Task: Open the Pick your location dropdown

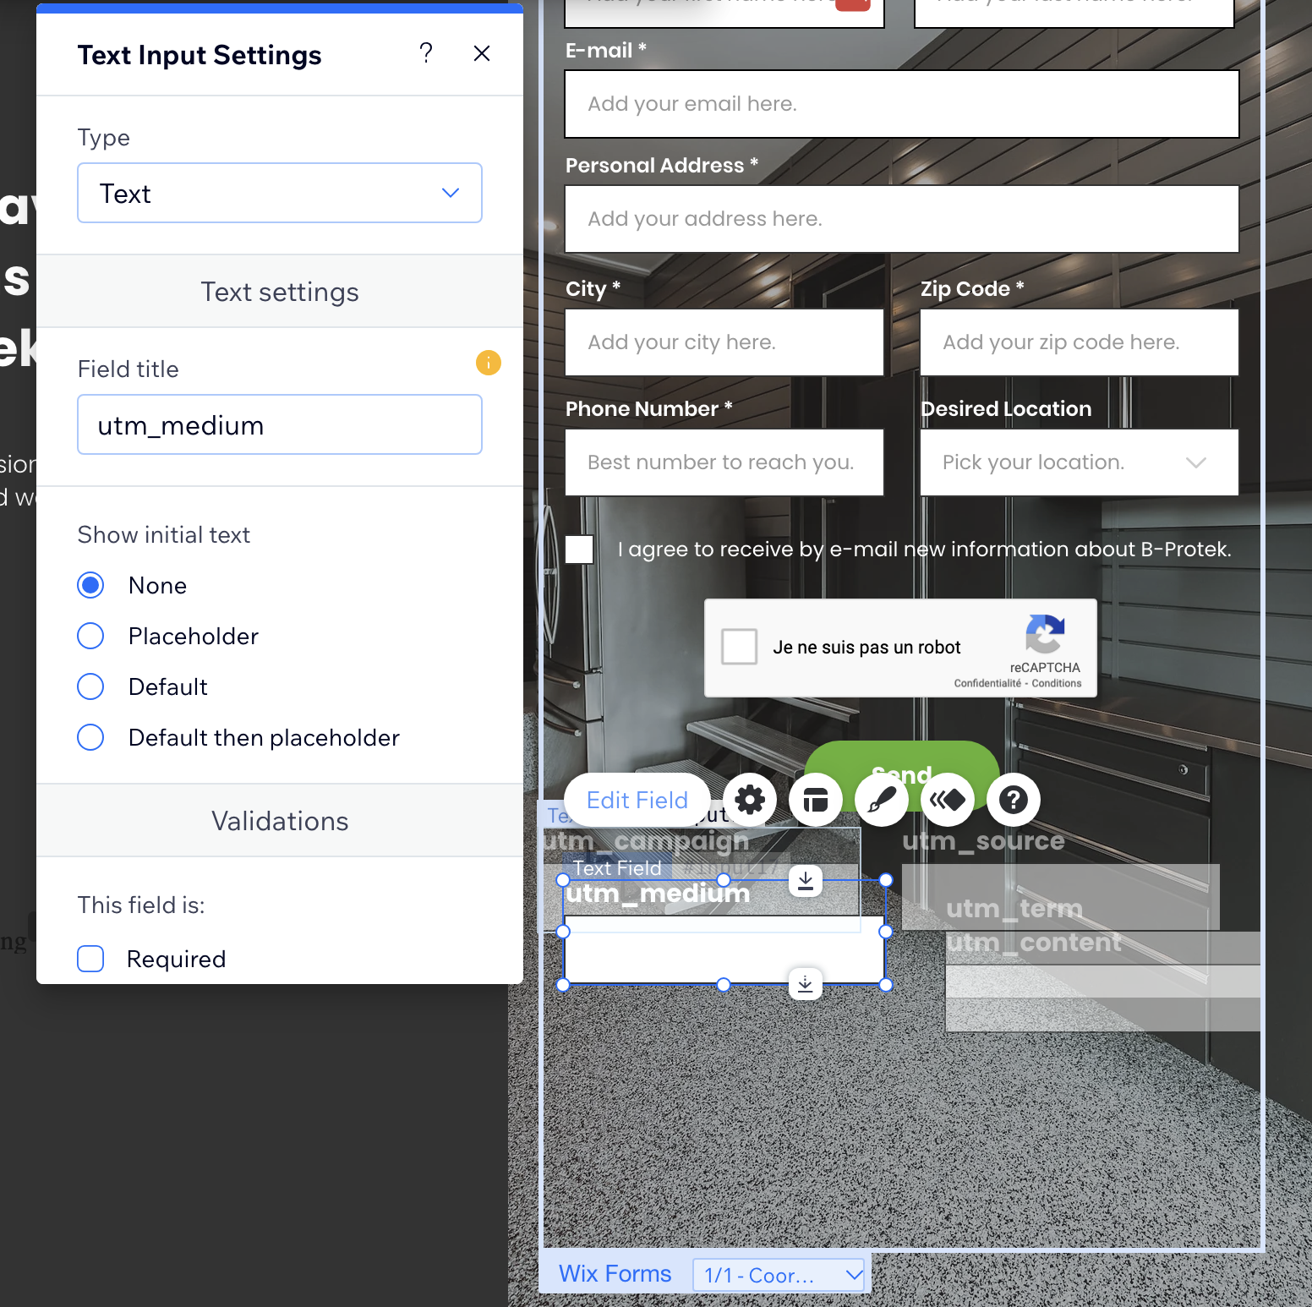Action: (1079, 462)
